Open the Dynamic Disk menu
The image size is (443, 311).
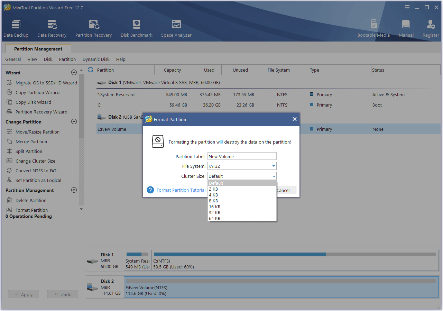[96, 59]
